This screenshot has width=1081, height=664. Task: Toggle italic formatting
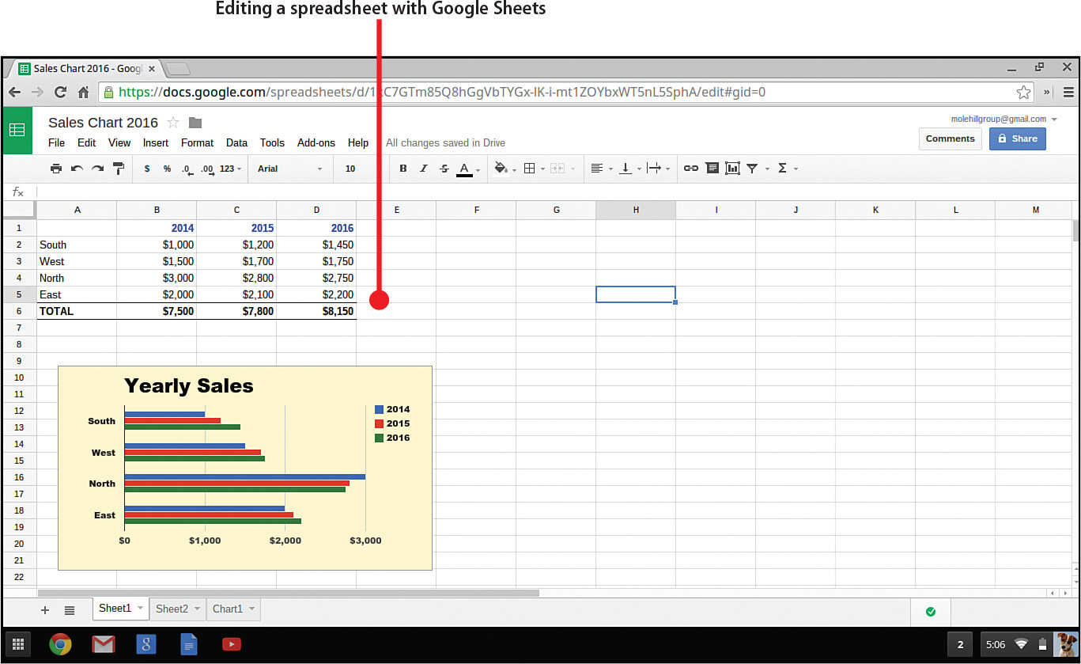424,168
